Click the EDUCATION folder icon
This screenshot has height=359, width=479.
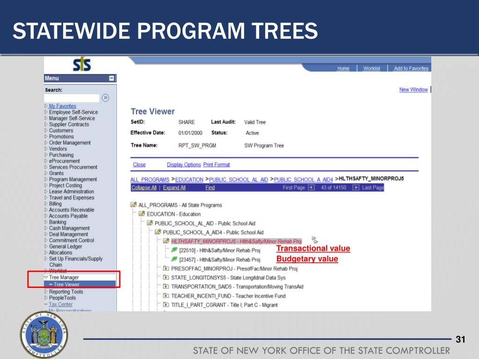(142, 214)
